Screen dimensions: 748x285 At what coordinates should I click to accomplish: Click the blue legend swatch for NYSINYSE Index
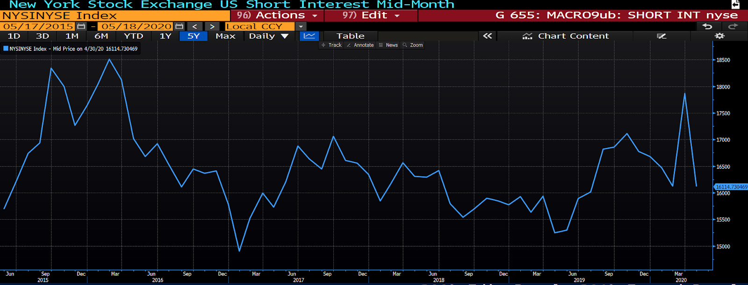pos(6,49)
